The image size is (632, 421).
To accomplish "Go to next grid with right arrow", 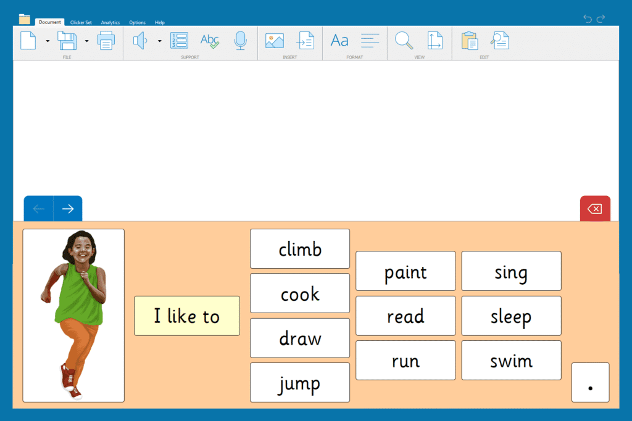I will (68, 208).
